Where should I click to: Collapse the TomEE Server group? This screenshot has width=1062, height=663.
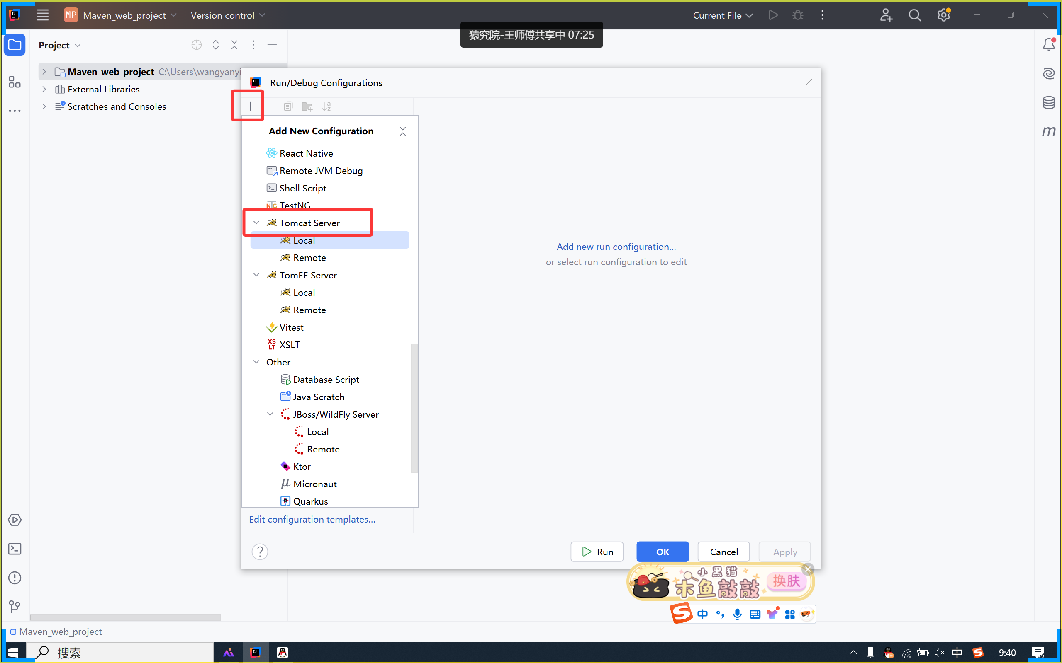[256, 275]
